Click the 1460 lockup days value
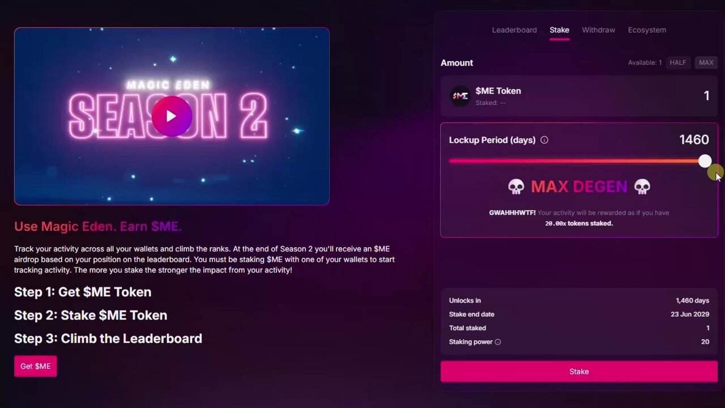The width and height of the screenshot is (725, 408). coord(694,139)
